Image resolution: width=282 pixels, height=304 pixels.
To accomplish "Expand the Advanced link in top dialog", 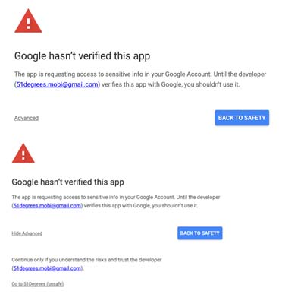I will pos(27,118).
